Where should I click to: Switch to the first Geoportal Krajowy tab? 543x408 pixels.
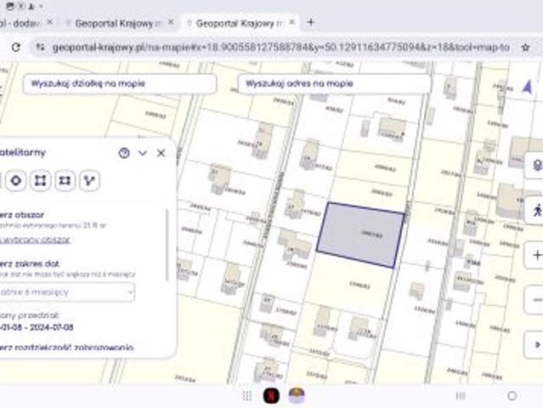point(117,22)
